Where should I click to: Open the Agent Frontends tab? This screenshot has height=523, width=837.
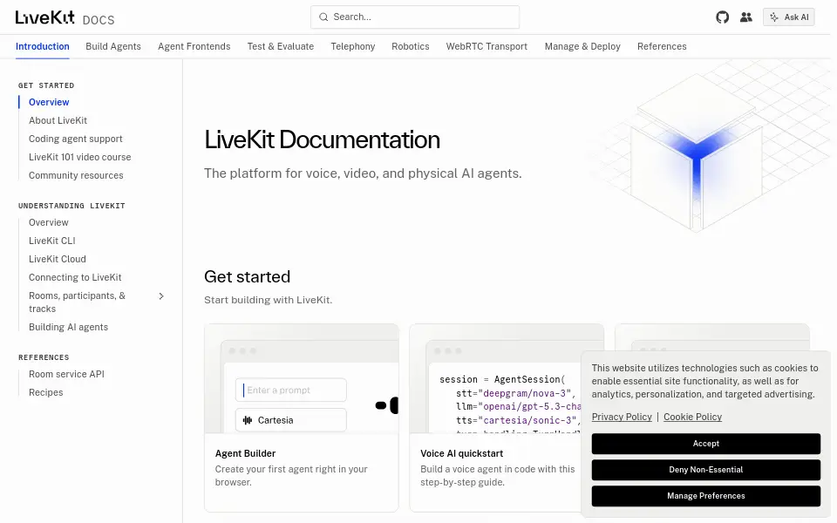point(194,46)
